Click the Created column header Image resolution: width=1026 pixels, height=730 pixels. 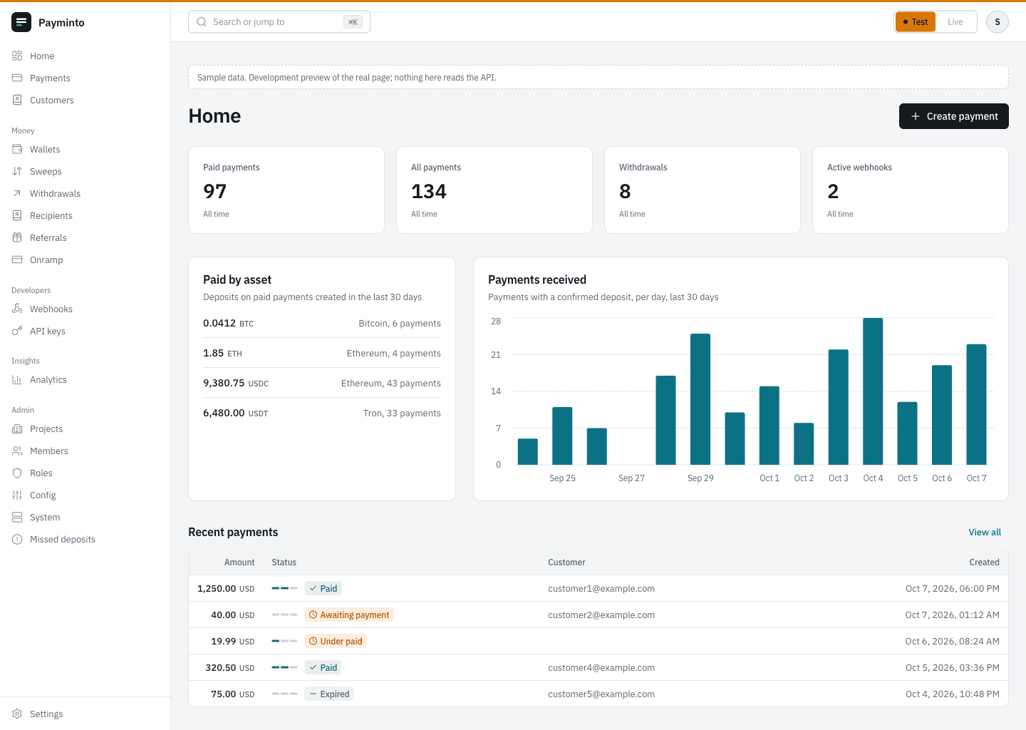pos(984,562)
